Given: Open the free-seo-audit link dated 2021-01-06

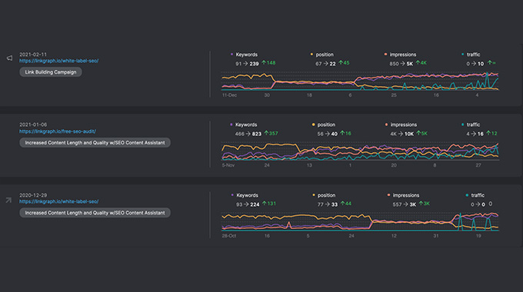Looking at the screenshot, I should 58,131.
